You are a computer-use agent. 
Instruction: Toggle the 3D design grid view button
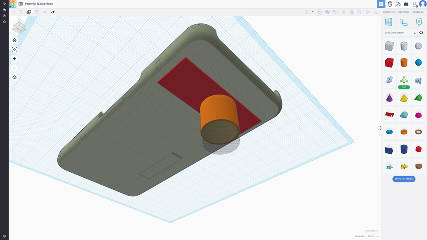(381, 4)
